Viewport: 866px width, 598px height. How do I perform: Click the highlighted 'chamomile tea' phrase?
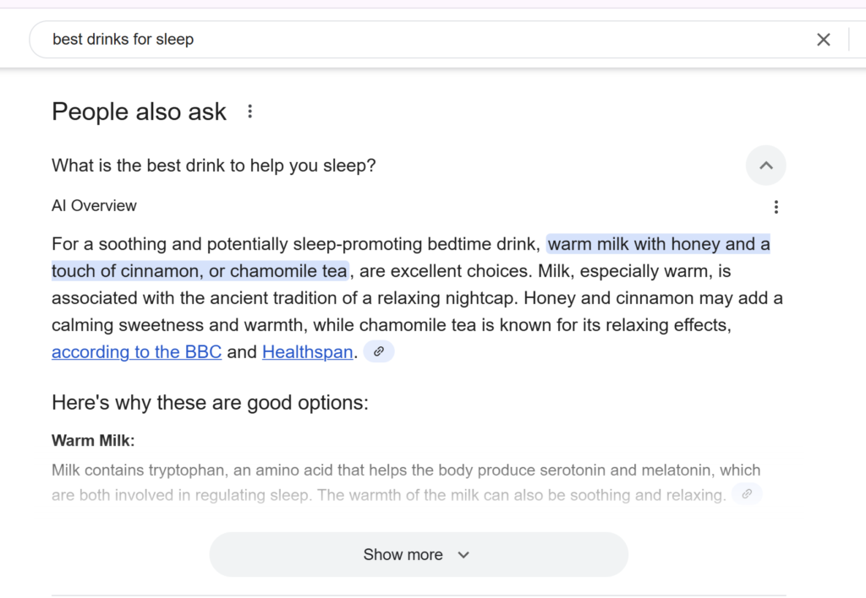[x=289, y=271]
